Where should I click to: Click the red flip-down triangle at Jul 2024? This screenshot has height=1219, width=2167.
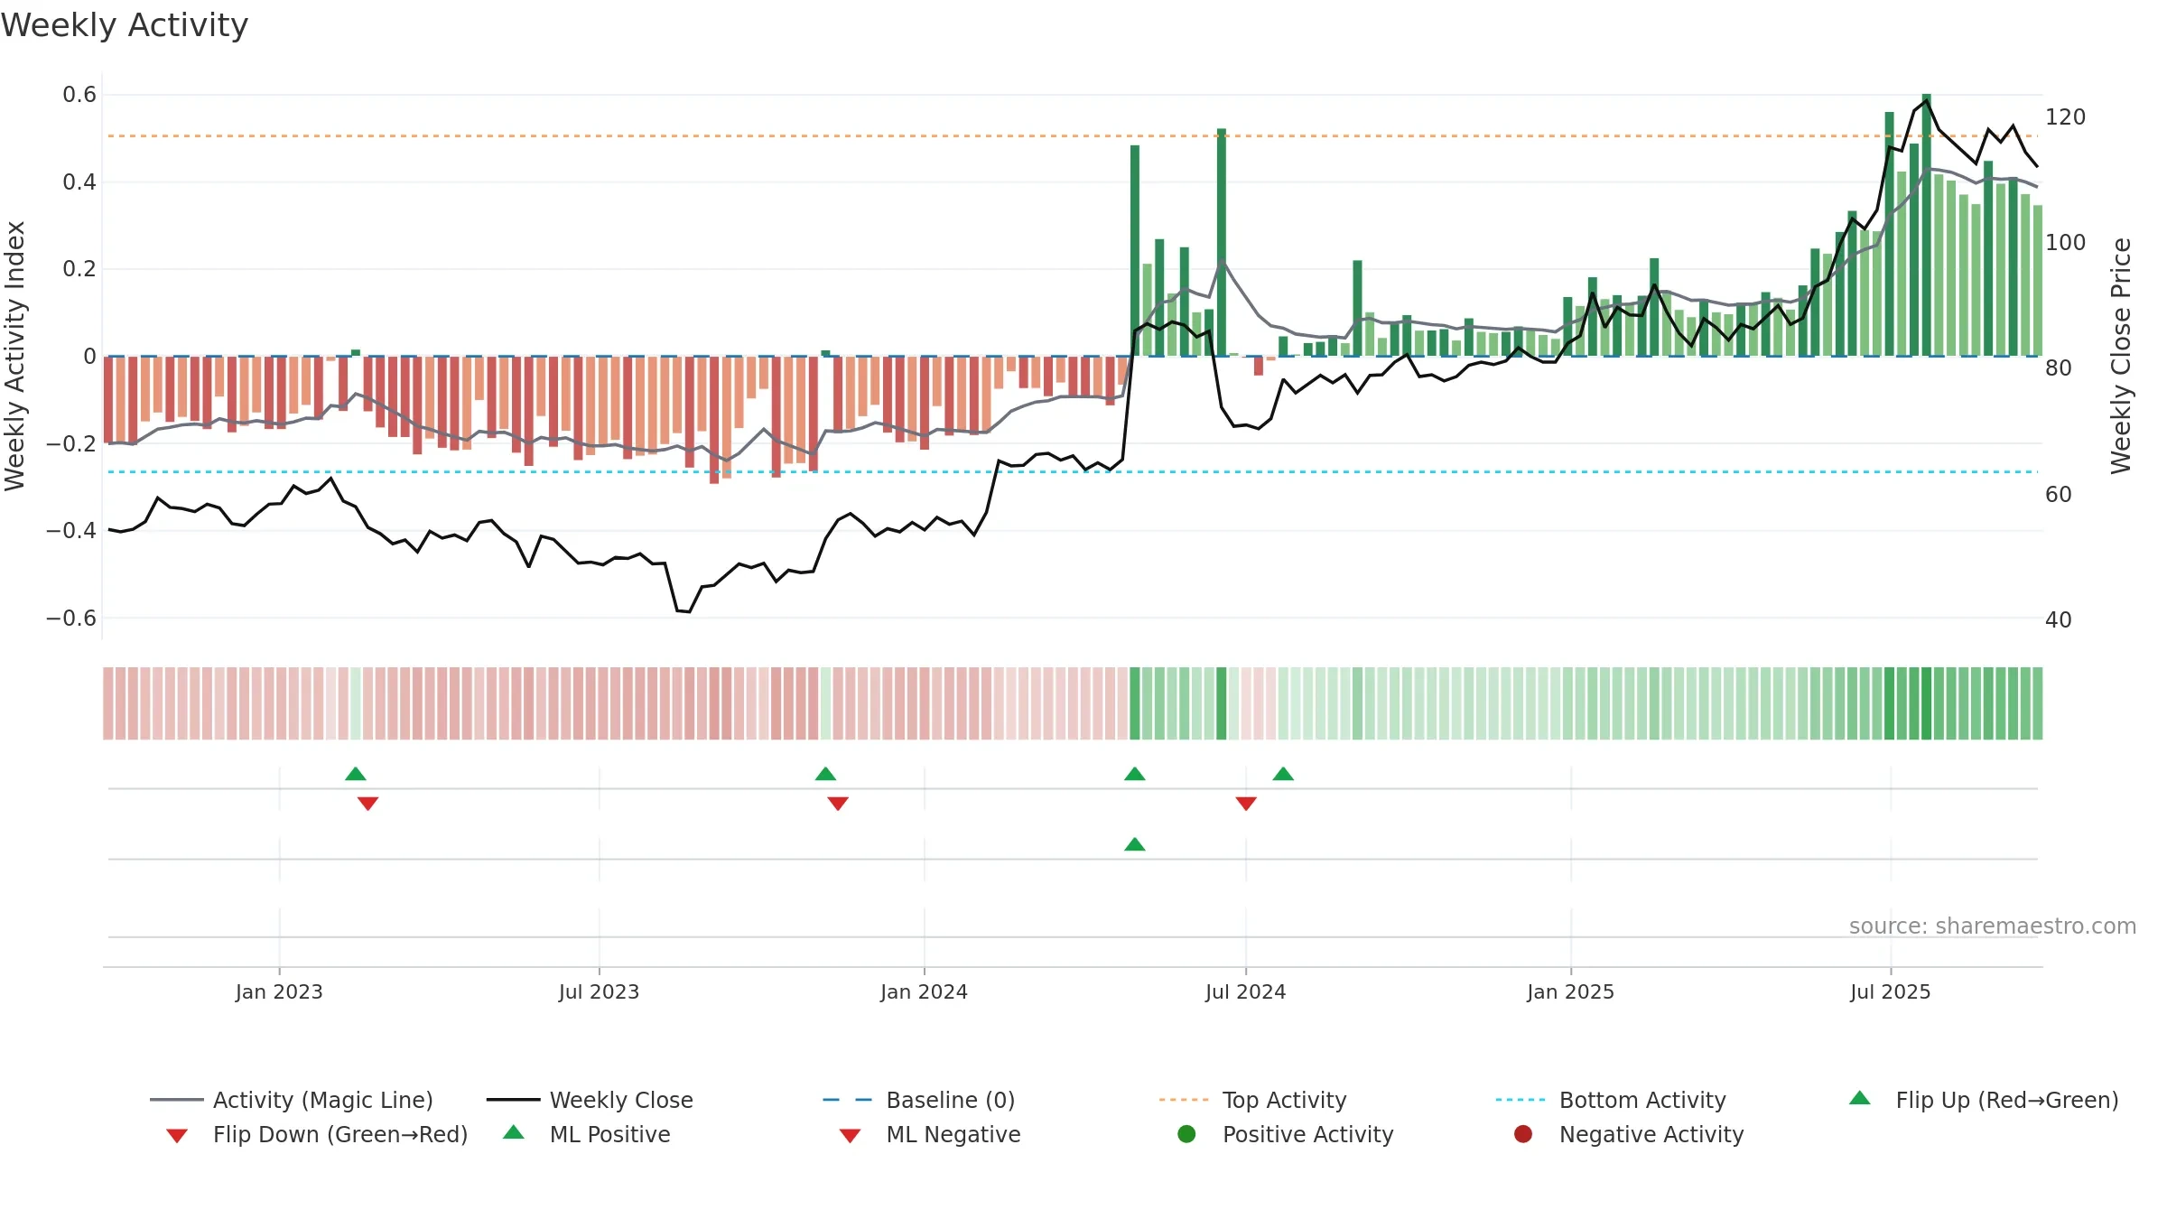coord(1246,804)
